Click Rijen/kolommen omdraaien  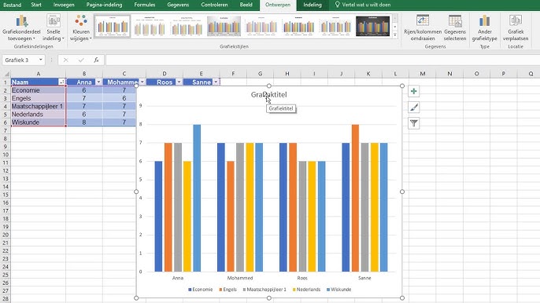(x=423, y=27)
